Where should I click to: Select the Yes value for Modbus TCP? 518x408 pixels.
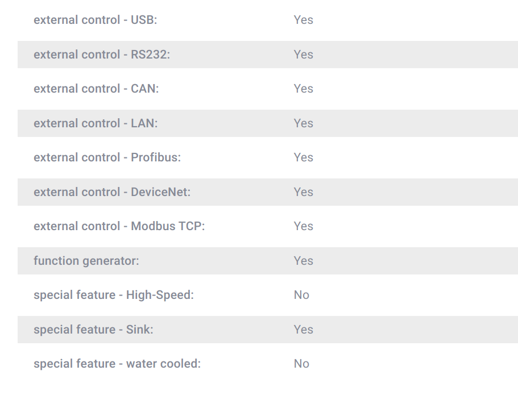[x=303, y=227]
